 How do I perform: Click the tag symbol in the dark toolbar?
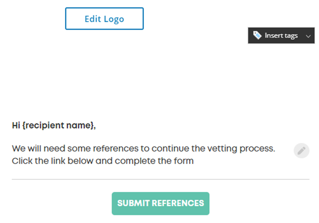257,35
